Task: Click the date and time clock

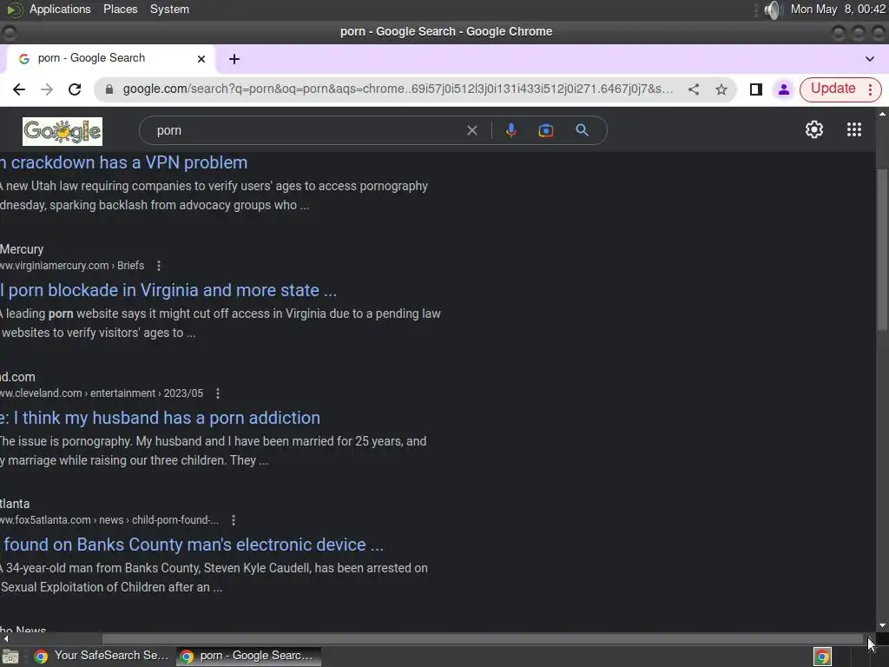Action: click(838, 9)
